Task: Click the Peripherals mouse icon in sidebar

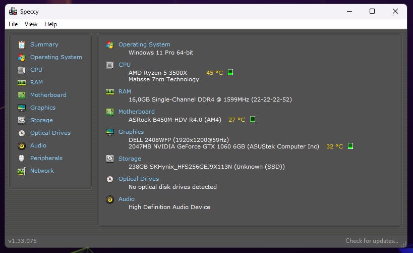Action: click(x=22, y=158)
